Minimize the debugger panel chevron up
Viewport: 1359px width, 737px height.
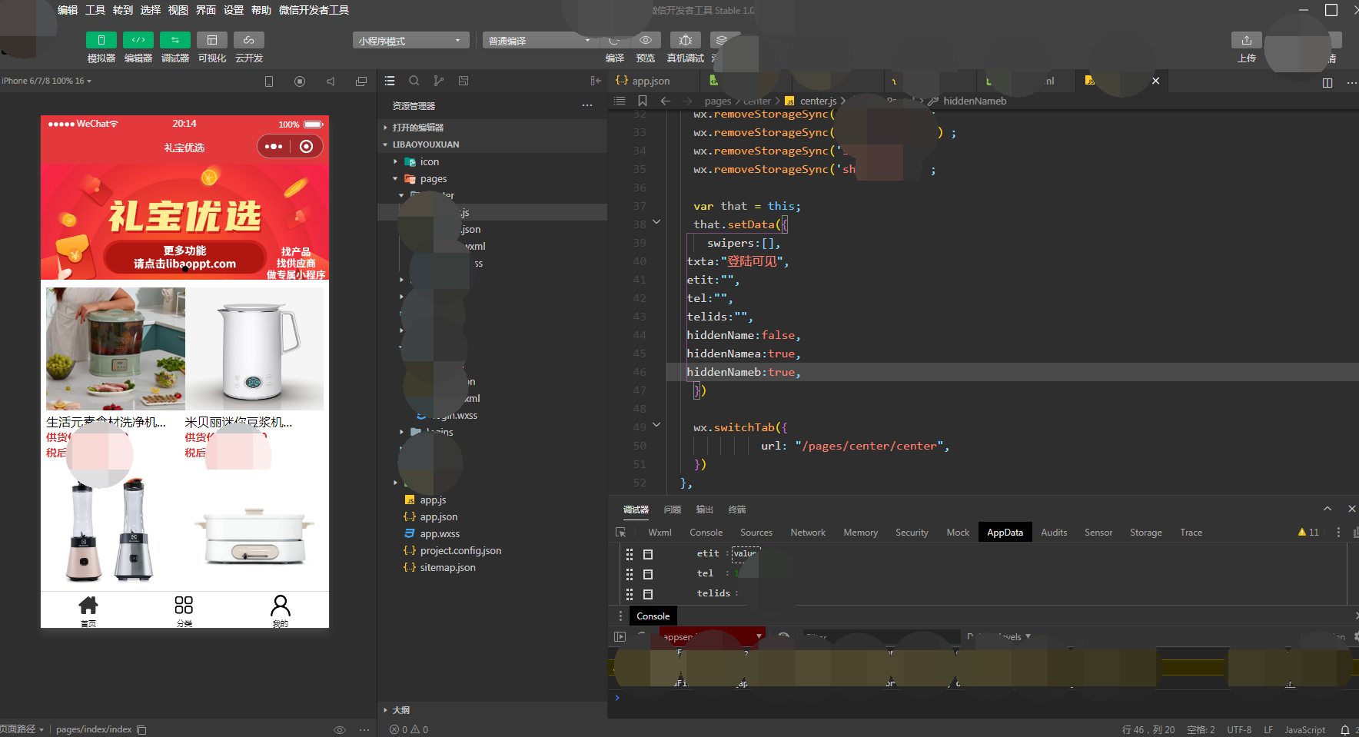pyautogui.click(x=1327, y=509)
